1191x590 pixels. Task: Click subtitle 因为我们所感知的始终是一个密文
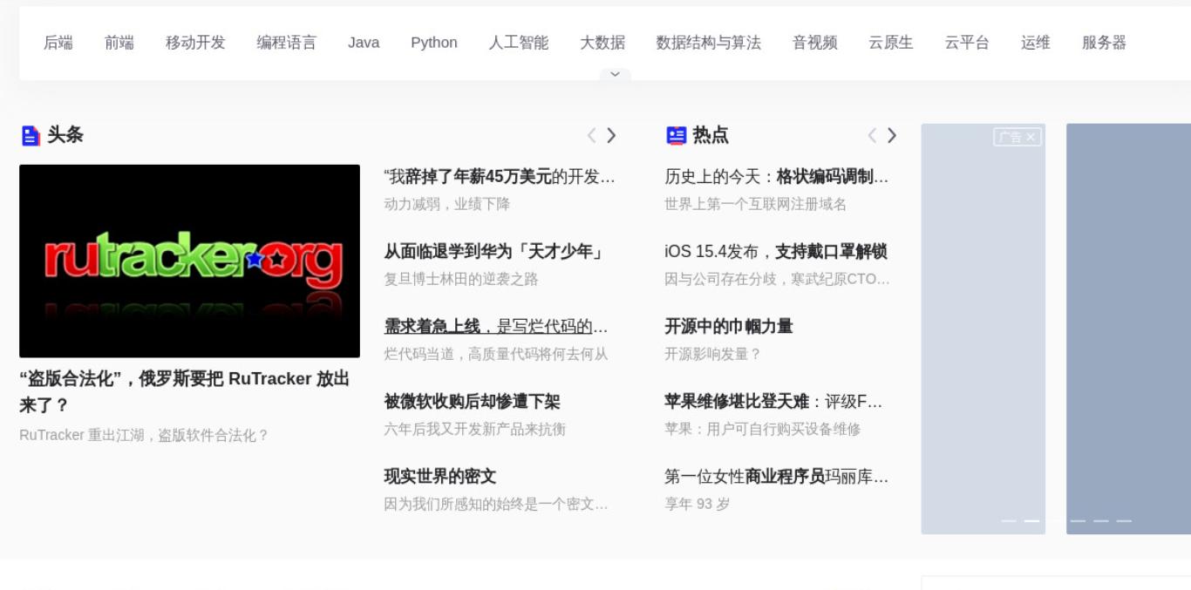point(496,504)
